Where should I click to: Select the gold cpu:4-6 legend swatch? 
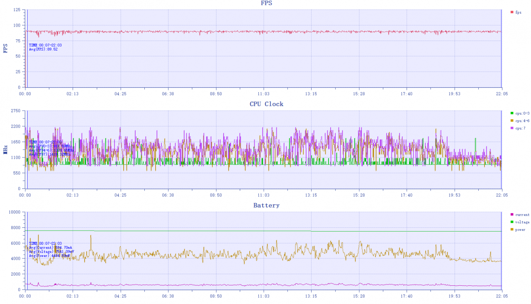click(x=512, y=121)
